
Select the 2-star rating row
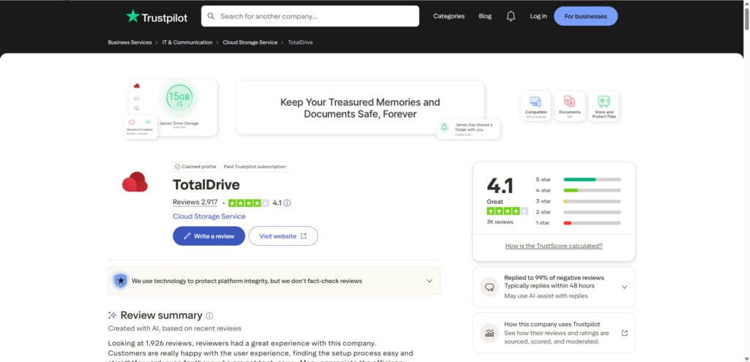pyautogui.click(x=579, y=212)
